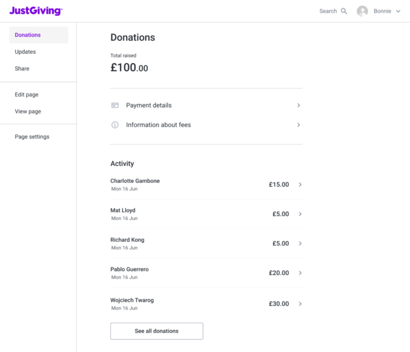
Task: Click the payment card icon
Action: [x=115, y=105]
